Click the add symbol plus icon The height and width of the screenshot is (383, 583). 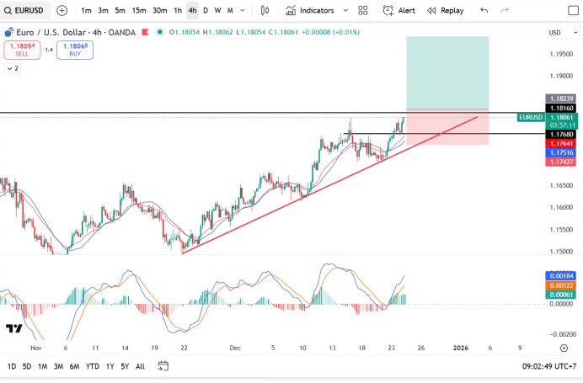click(62, 11)
